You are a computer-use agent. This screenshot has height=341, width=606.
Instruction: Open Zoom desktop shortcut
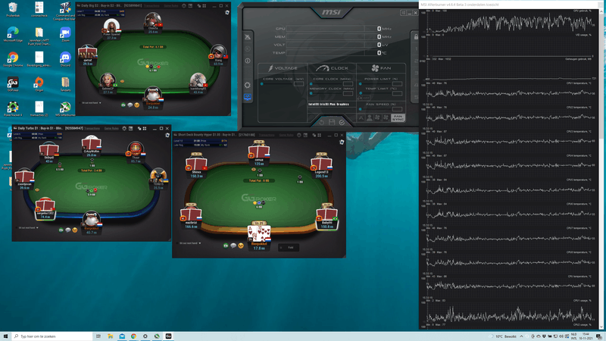65,34
